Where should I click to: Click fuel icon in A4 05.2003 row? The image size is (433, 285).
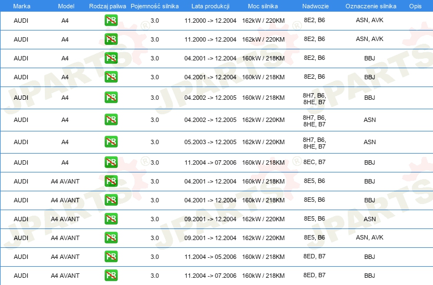point(111,142)
